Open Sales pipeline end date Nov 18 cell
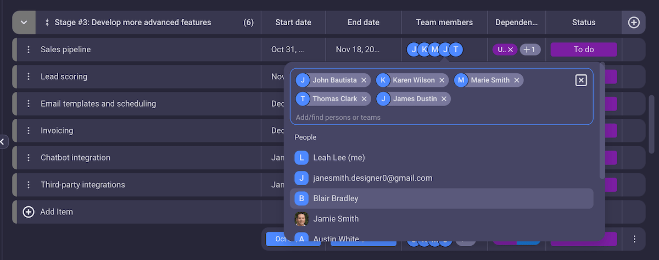This screenshot has height=260, width=659. coord(364,49)
